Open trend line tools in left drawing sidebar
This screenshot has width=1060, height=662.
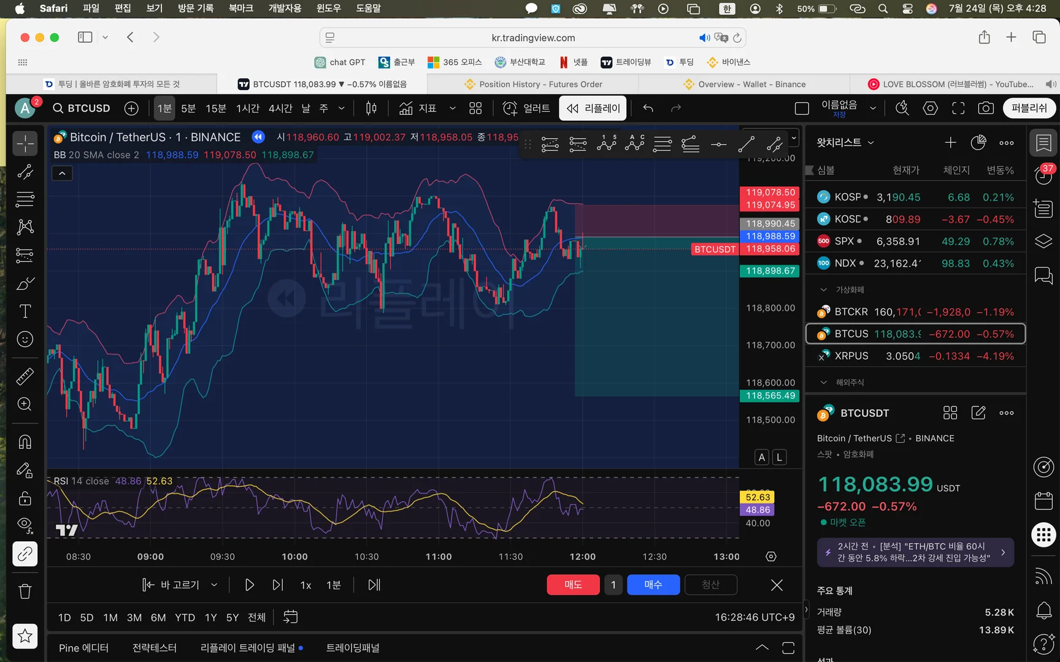pyautogui.click(x=25, y=172)
